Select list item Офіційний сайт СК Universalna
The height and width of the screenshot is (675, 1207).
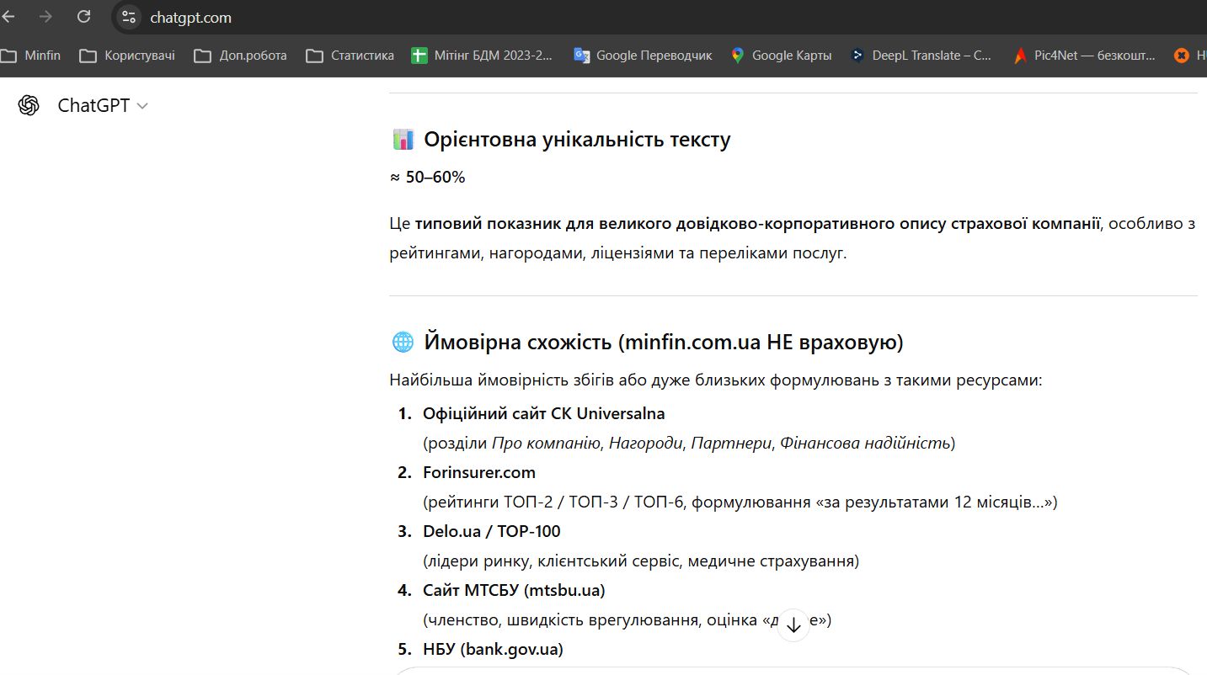544,413
